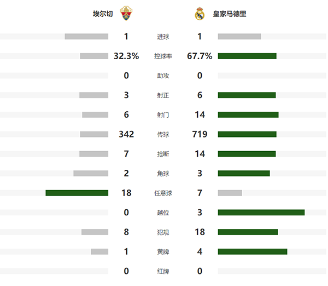Click Real Madrid's green 黄牌 bar
Viewport: 328px width, 286px height.
252,251
